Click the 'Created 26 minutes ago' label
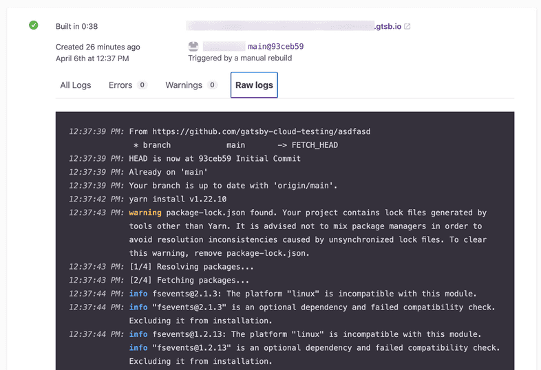Viewport: 541px width, 370px height. (x=98, y=47)
